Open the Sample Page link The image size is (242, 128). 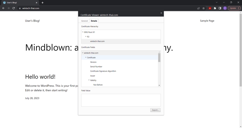[207, 21]
